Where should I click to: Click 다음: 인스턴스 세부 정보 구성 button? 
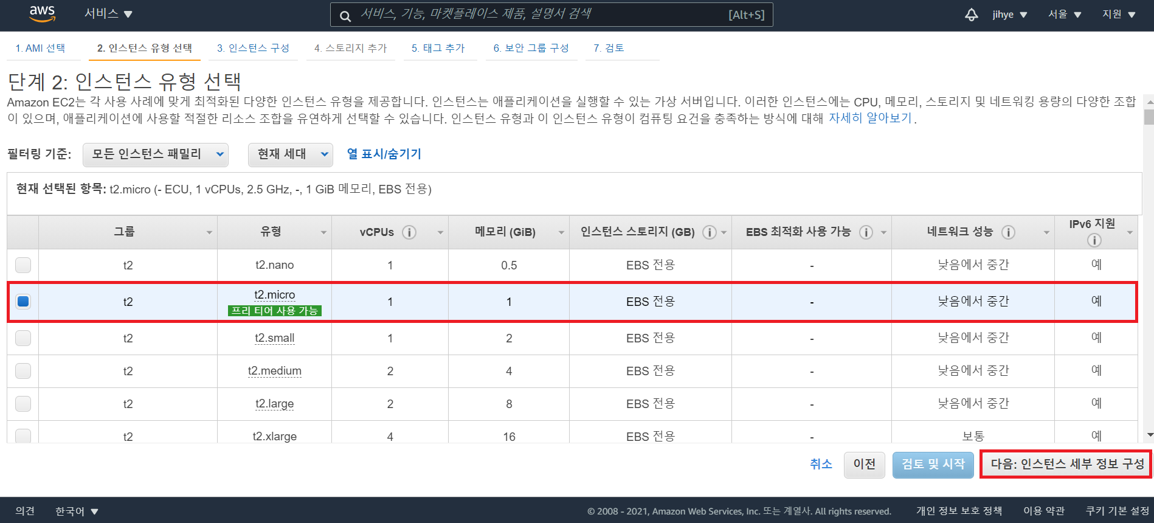tap(1067, 465)
